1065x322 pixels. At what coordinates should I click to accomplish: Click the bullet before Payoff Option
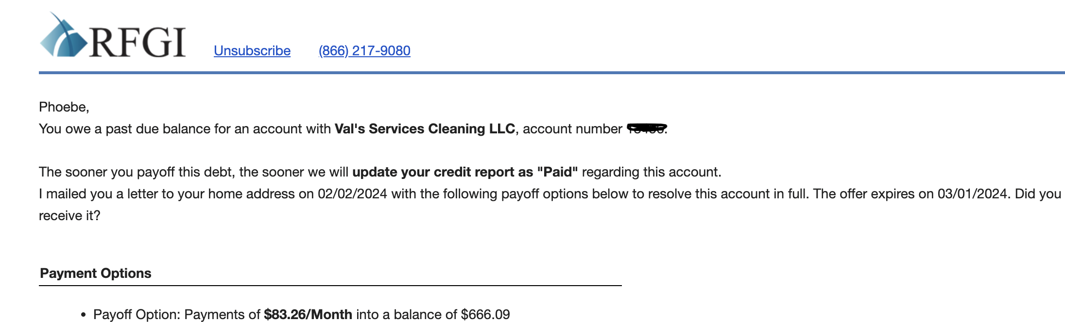tap(84, 315)
